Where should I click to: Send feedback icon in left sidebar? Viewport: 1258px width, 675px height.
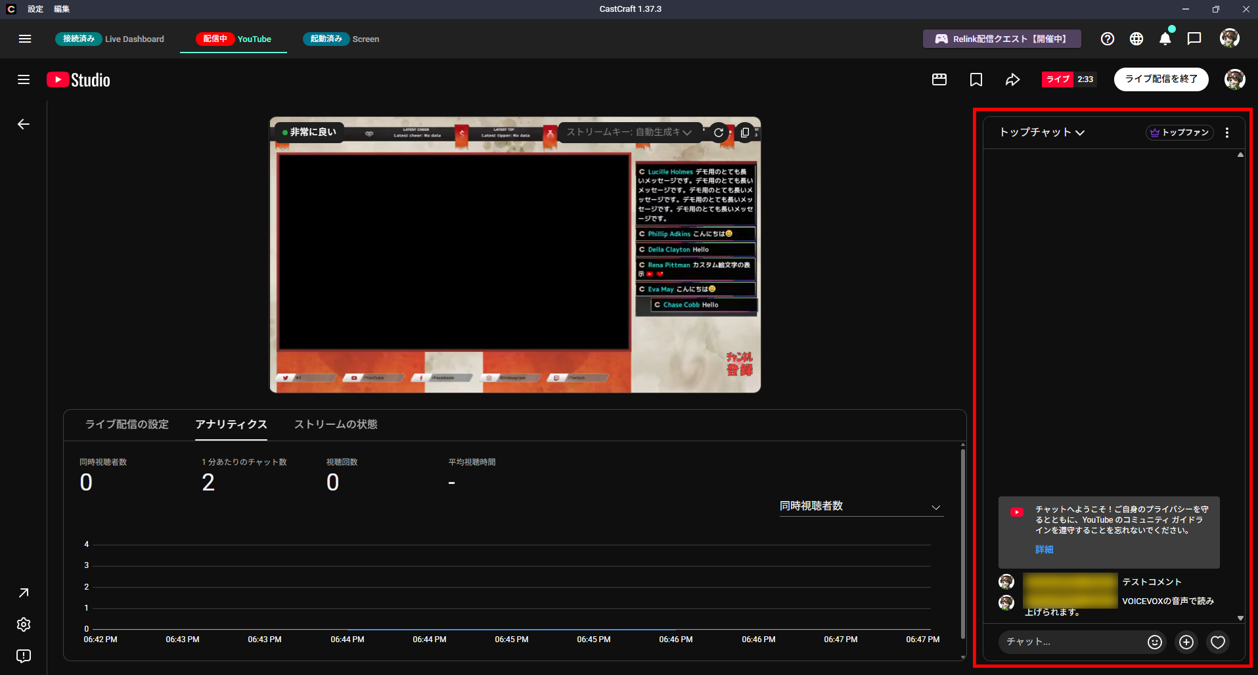pyautogui.click(x=24, y=656)
